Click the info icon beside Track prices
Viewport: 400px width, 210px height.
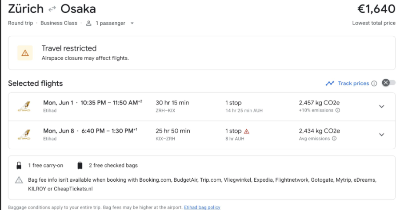point(374,83)
